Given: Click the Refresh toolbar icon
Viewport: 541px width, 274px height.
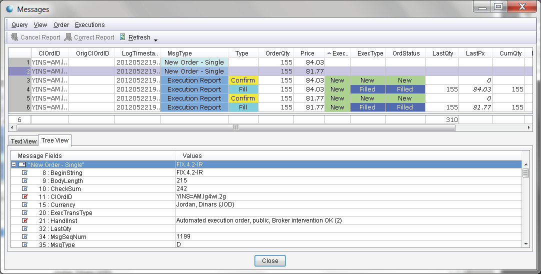Looking at the screenshot, I should pos(122,37).
